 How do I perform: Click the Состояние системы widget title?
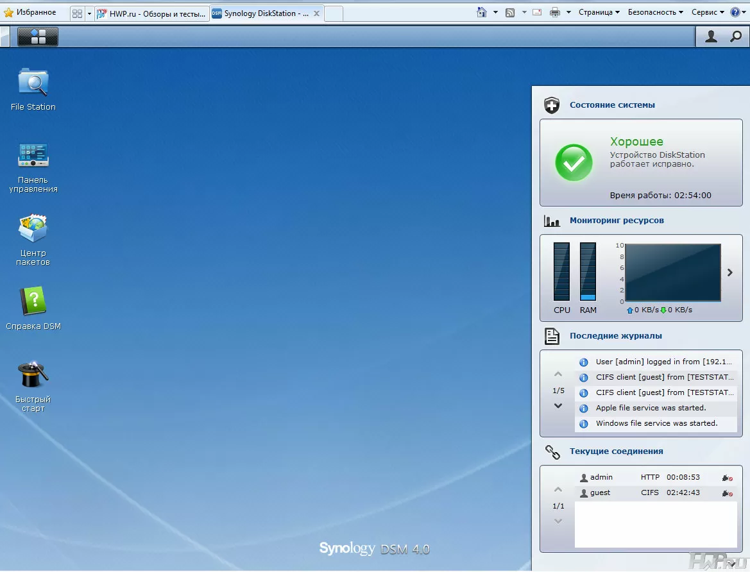[x=612, y=105]
